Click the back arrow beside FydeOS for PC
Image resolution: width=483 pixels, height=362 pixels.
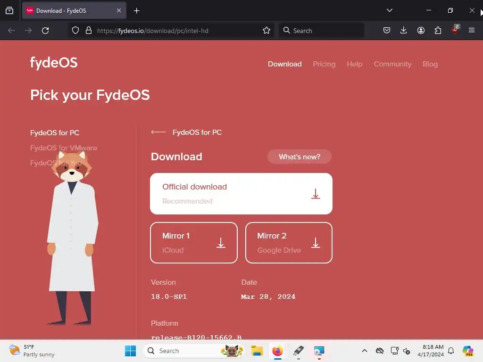pos(158,132)
